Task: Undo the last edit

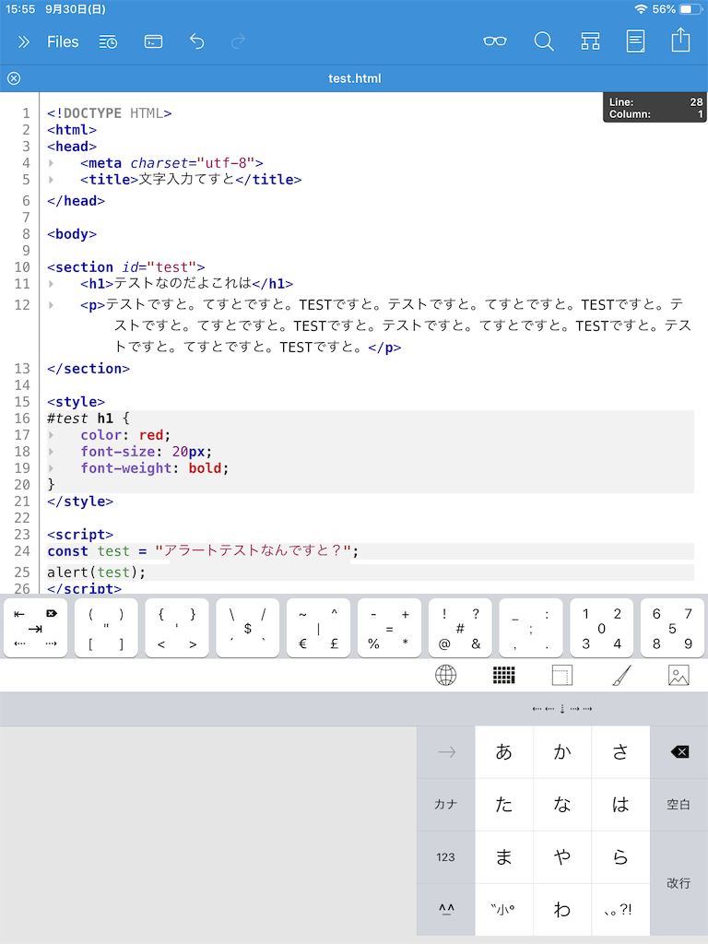Action: (x=197, y=41)
